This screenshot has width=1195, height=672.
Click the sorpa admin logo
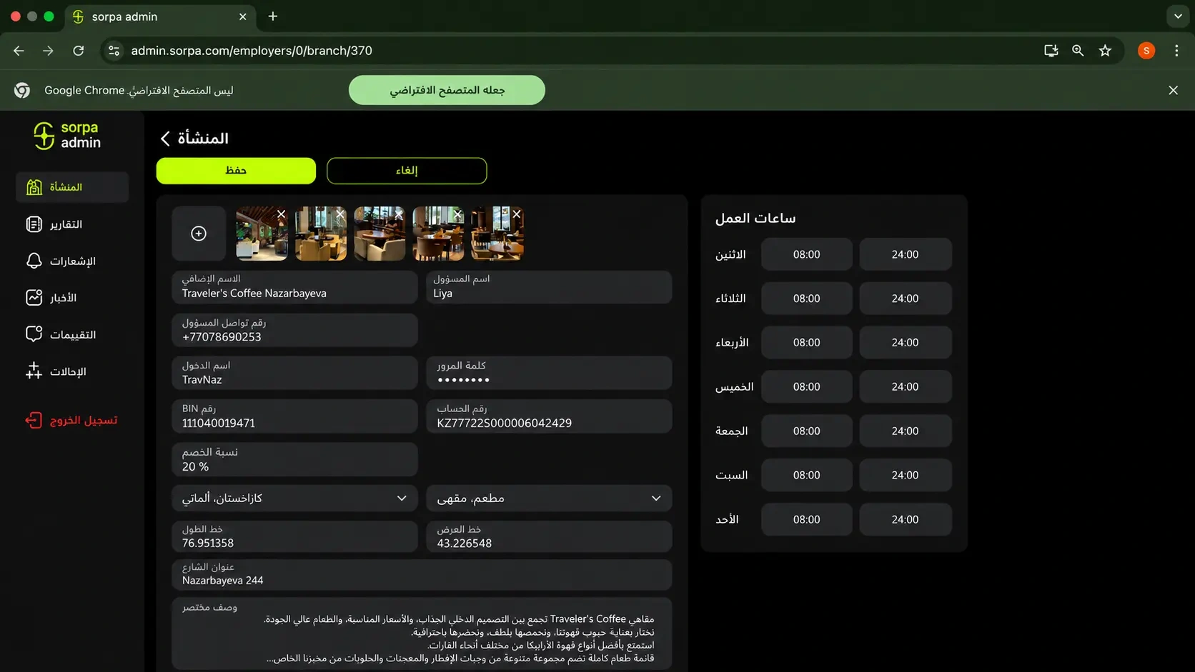tap(67, 135)
